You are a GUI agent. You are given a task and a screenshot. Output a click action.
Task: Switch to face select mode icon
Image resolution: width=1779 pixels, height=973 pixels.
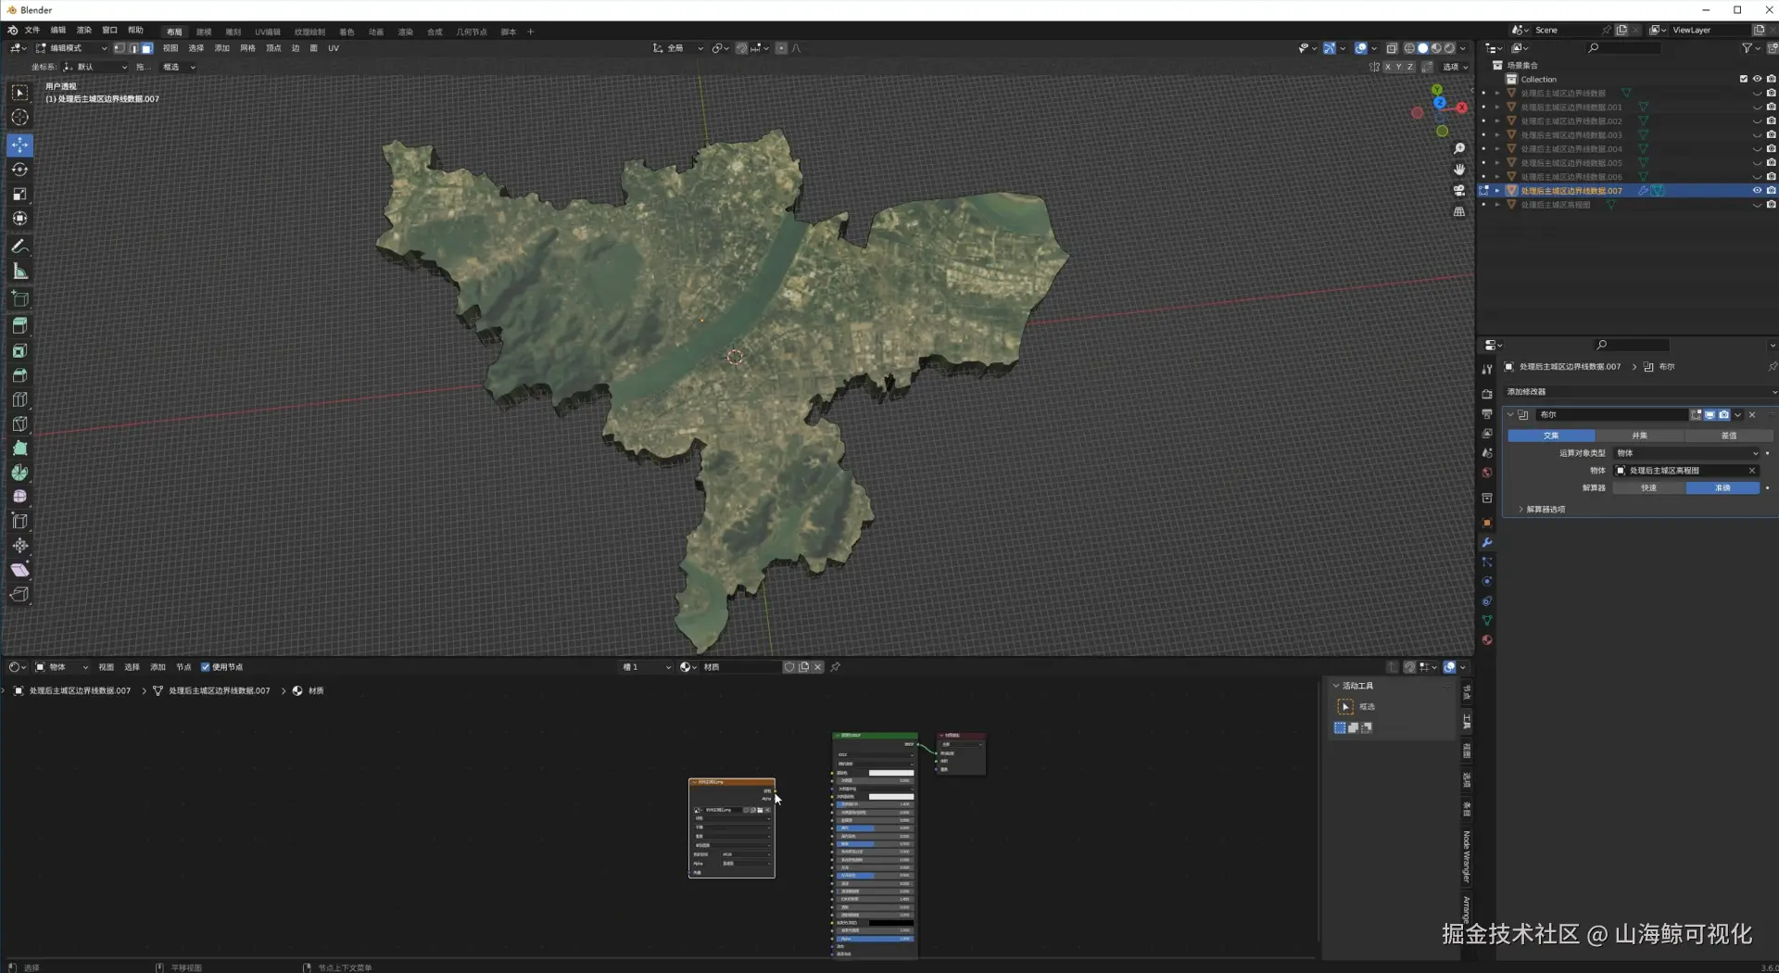[x=147, y=48]
